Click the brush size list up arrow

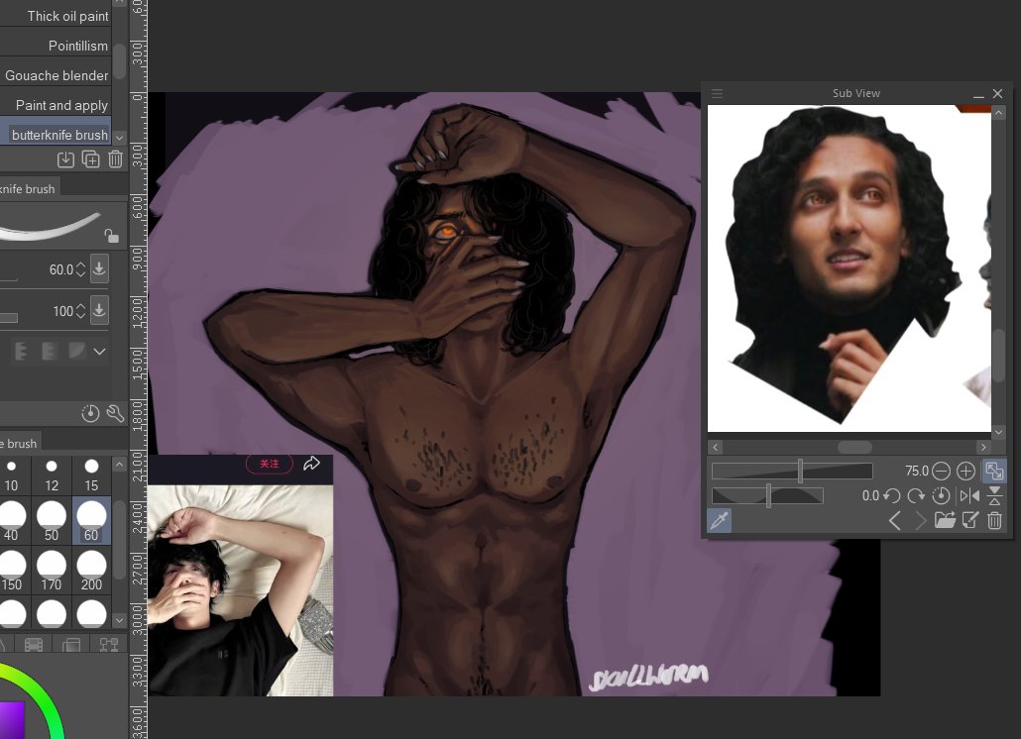(119, 465)
